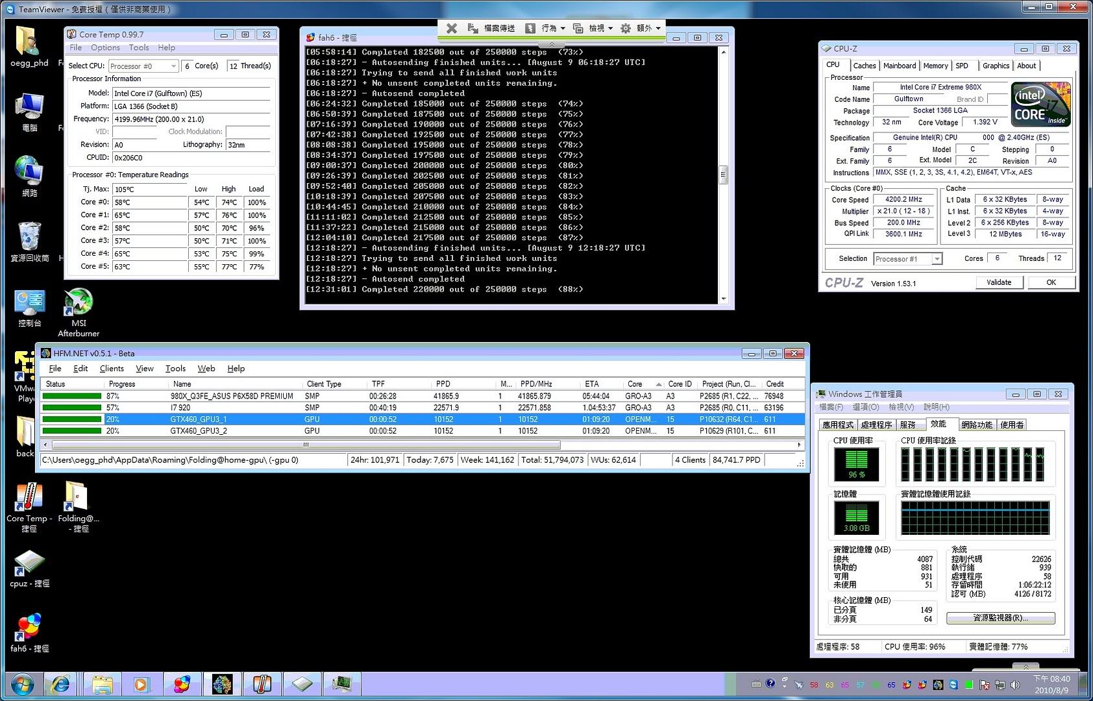Click the OK button in CPU-Z
The height and width of the screenshot is (701, 1093).
[1051, 282]
